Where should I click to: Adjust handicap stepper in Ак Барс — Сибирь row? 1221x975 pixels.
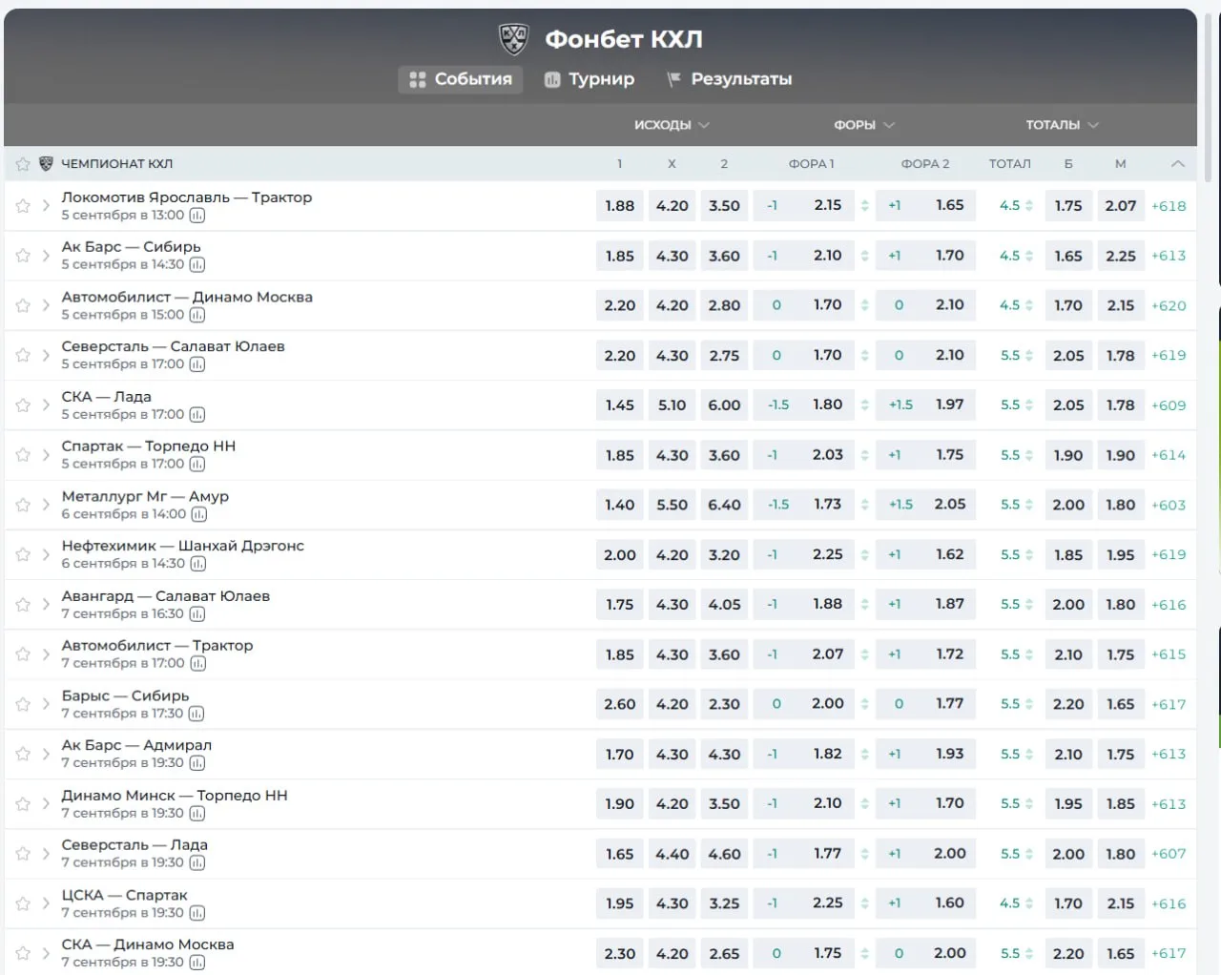(864, 256)
